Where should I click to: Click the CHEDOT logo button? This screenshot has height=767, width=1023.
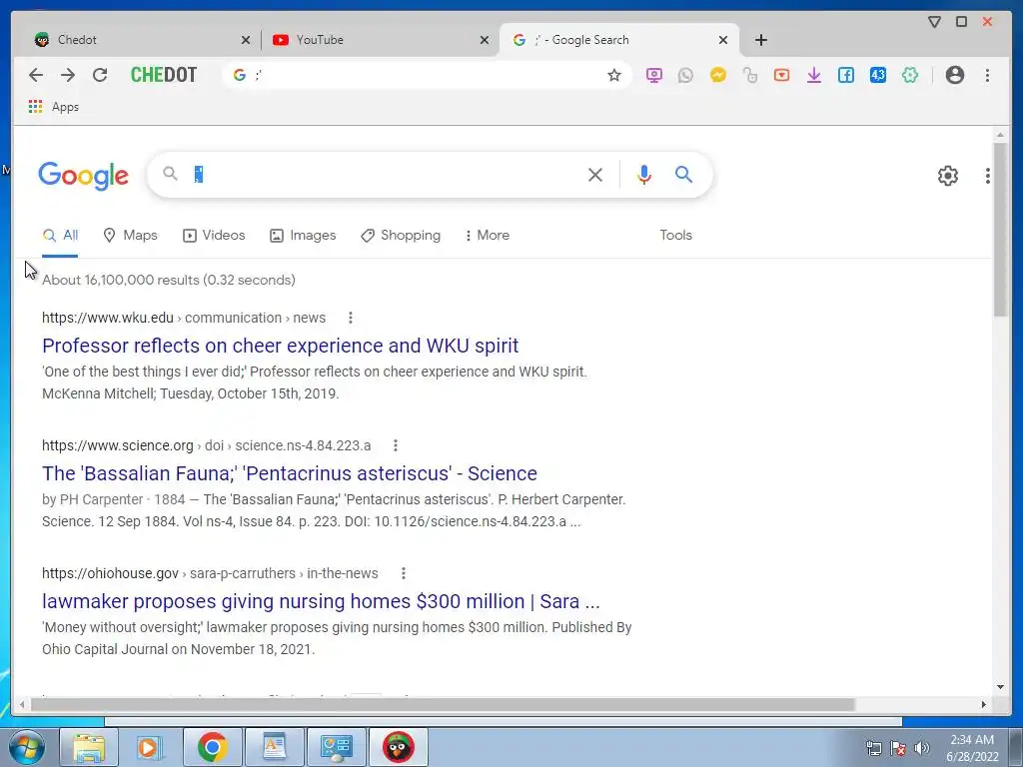(x=164, y=75)
